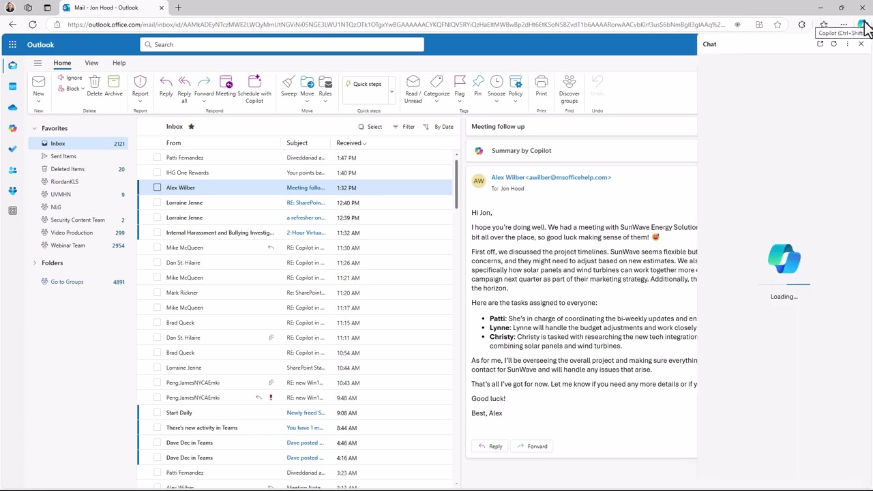Viewport: 873px width, 491px height.
Task: Click the browser address bar
Action: (396, 25)
